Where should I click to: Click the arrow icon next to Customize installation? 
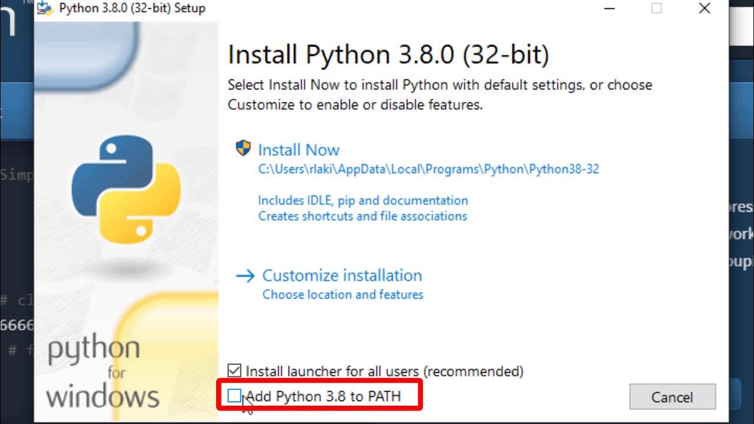[x=245, y=276]
